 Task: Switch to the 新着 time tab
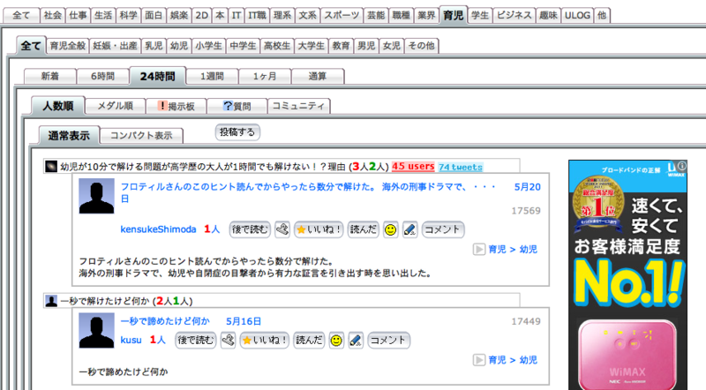(50, 76)
